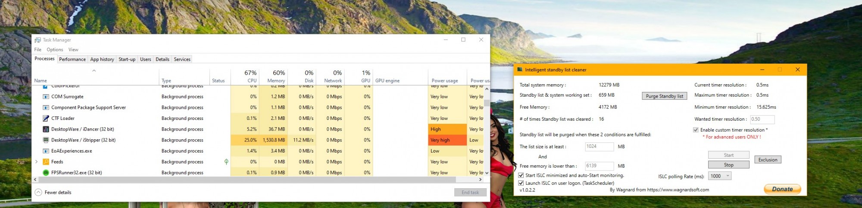Sort processes by the Memory column header
Viewport: 862px width, 208px height.
(x=273, y=76)
